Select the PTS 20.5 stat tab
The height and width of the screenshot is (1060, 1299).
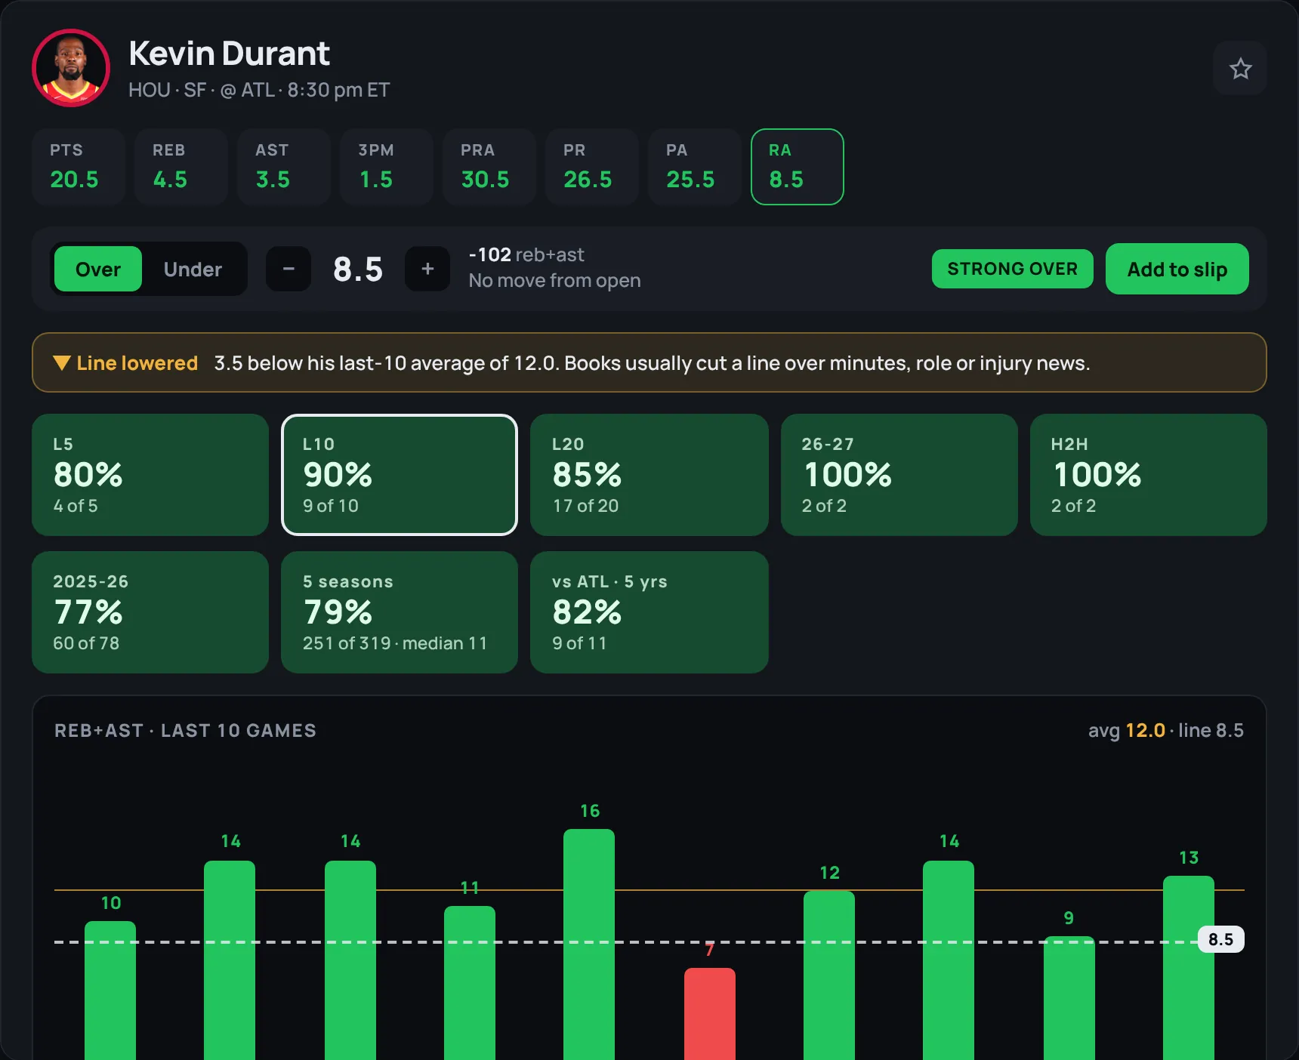click(79, 167)
